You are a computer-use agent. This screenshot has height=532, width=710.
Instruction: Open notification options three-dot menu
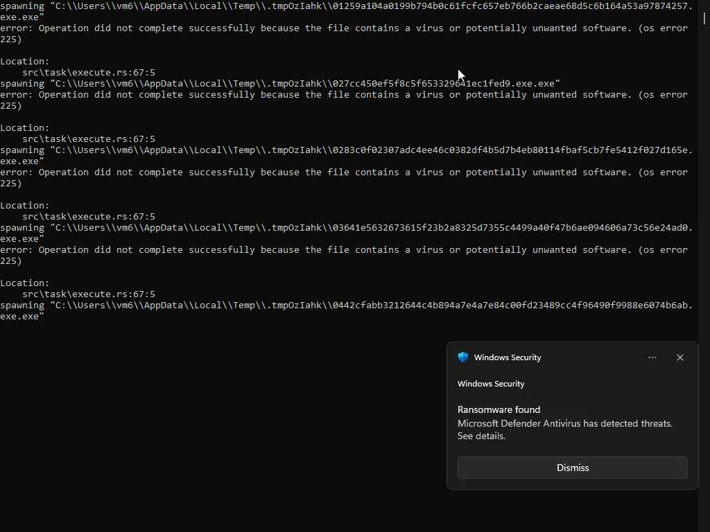(x=652, y=357)
